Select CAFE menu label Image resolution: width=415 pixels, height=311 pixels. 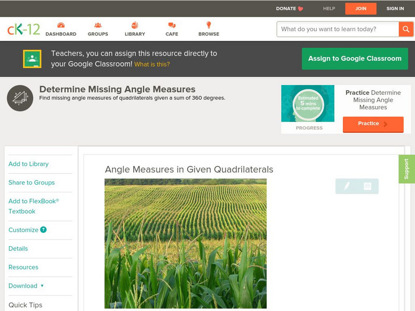pyautogui.click(x=172, y=34)
